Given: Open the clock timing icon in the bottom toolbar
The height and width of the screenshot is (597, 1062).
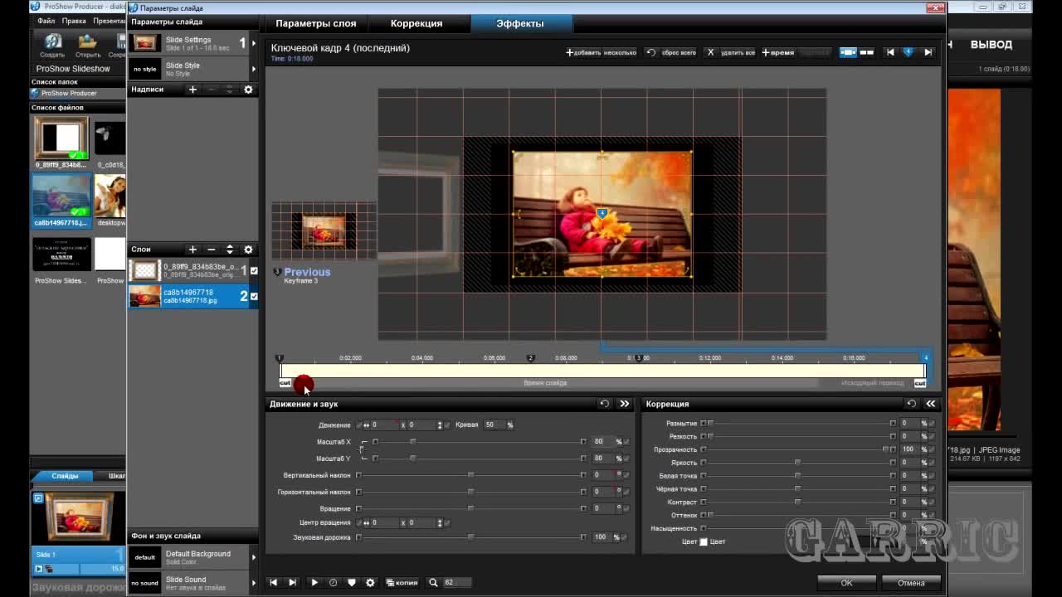Looking at the screenshot, I should (x=334, y=583).
